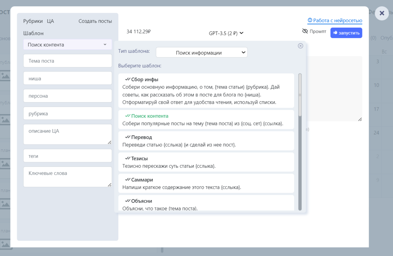Open the Шаблон dropdown showing Поиск контента
The height and width of the screenshot is (256, 393).
[x=67, y=45]
